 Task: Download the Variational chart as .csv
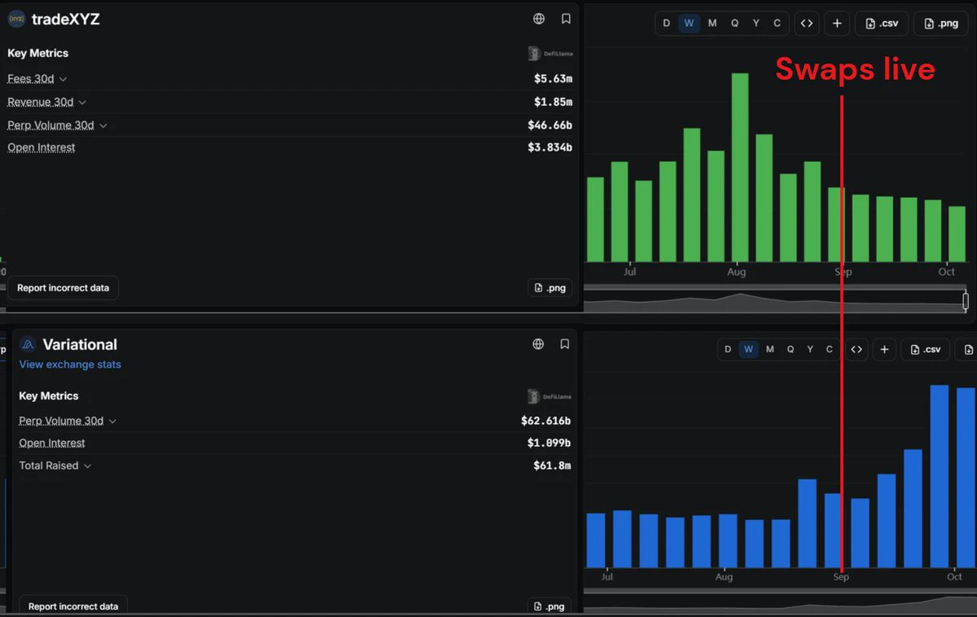[x=925, y=349]
